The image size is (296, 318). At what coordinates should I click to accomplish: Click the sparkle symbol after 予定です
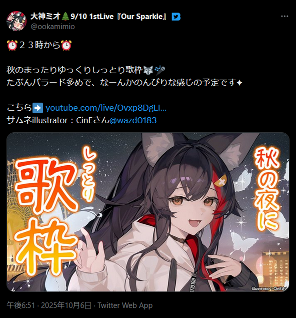tap(239, 83)
